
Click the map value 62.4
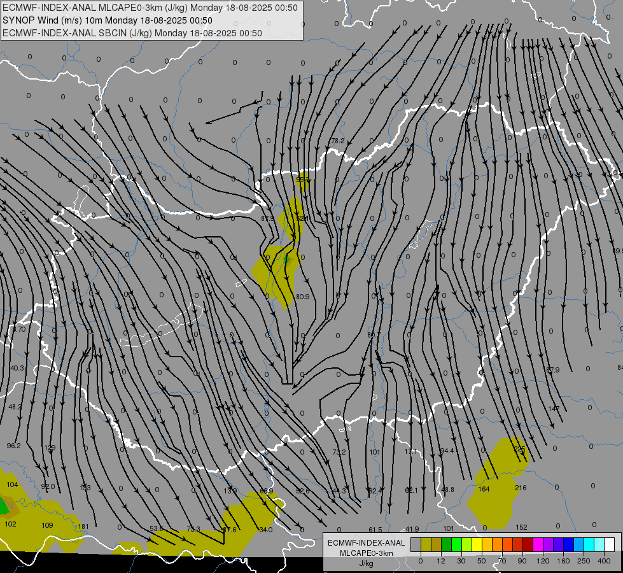pyautogui.click(x=375, y=491)
